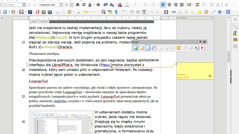Open sidebar Properties wrench panel
The image size is (239, 134).
click(x=235, y=27)
